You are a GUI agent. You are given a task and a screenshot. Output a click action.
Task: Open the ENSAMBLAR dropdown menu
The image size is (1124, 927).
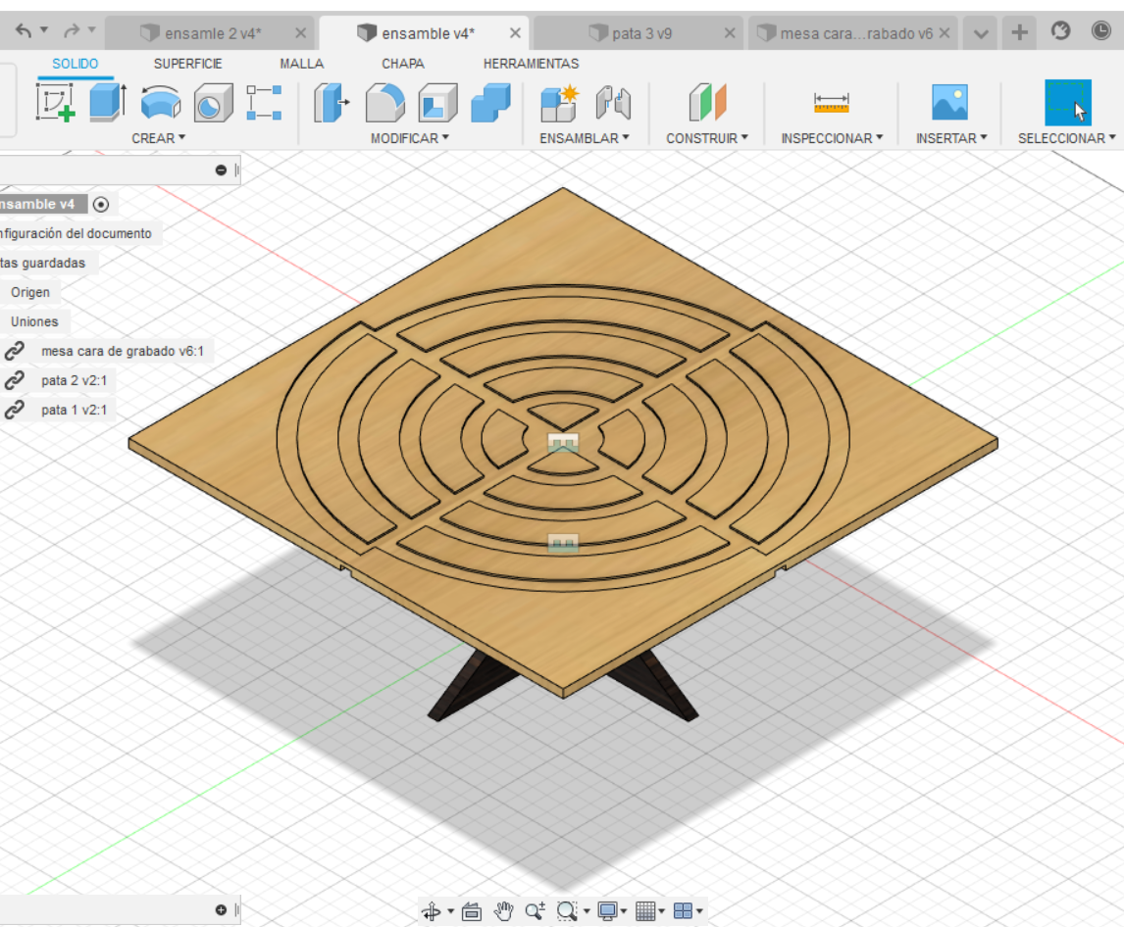click(x=585, y=138)
